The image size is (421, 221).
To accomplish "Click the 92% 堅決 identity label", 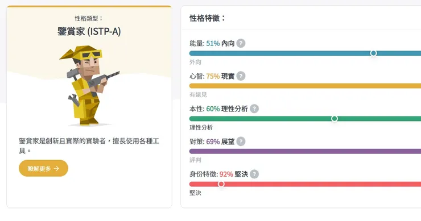I will tap(234, 174).
